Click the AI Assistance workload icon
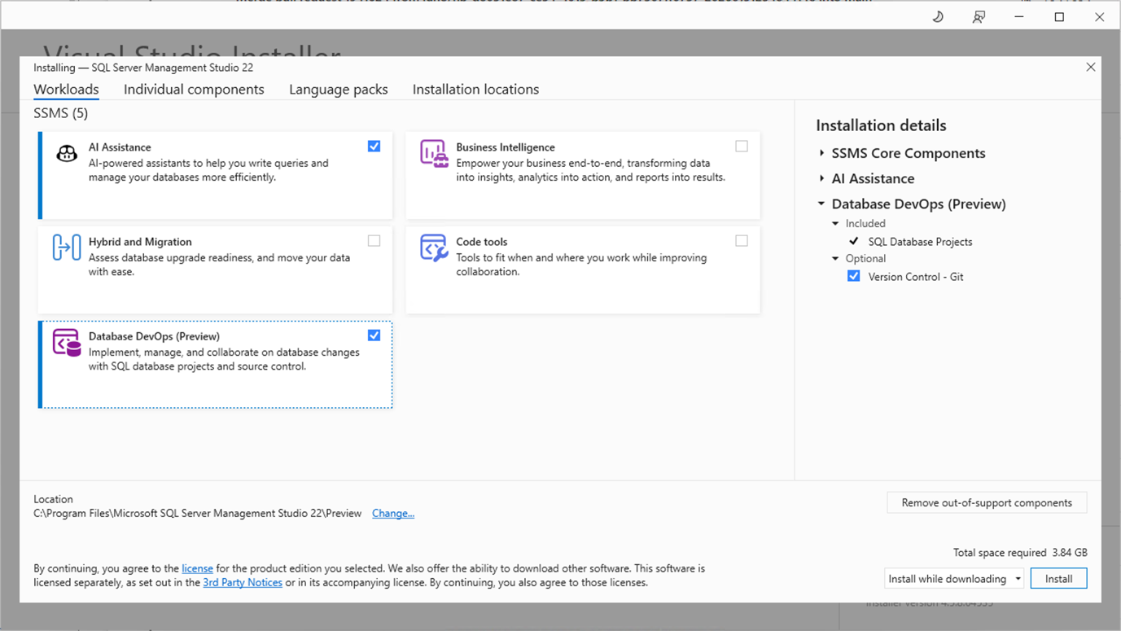Image resolution: width=1121 pixels, height=631 pixels. coord(66,152)
